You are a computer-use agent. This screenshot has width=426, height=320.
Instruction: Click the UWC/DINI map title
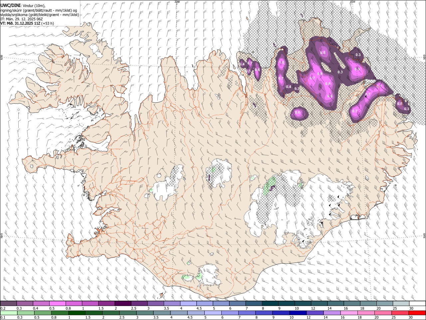(x=11, y=6)
